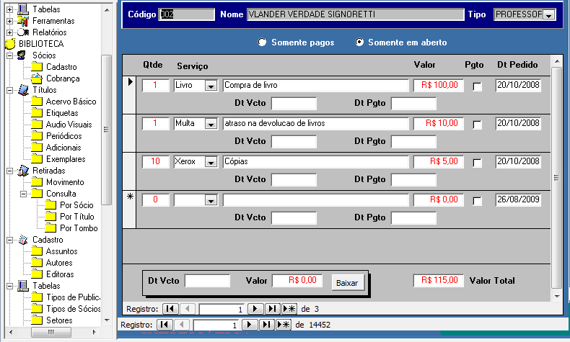Click the Acervo Básico folder icon
Screen dimensions: 570x342
[37, 102]
